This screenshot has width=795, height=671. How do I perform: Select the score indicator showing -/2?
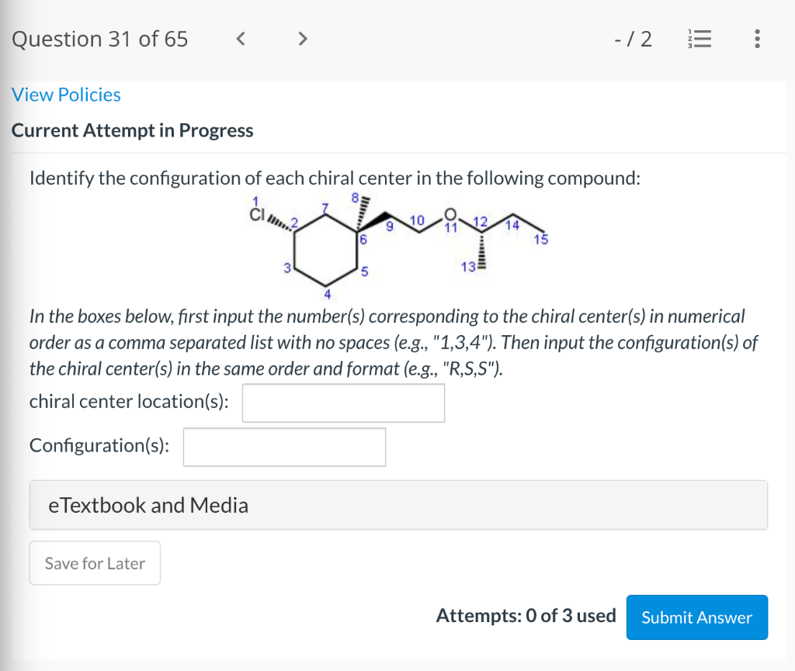coord(634,38)
